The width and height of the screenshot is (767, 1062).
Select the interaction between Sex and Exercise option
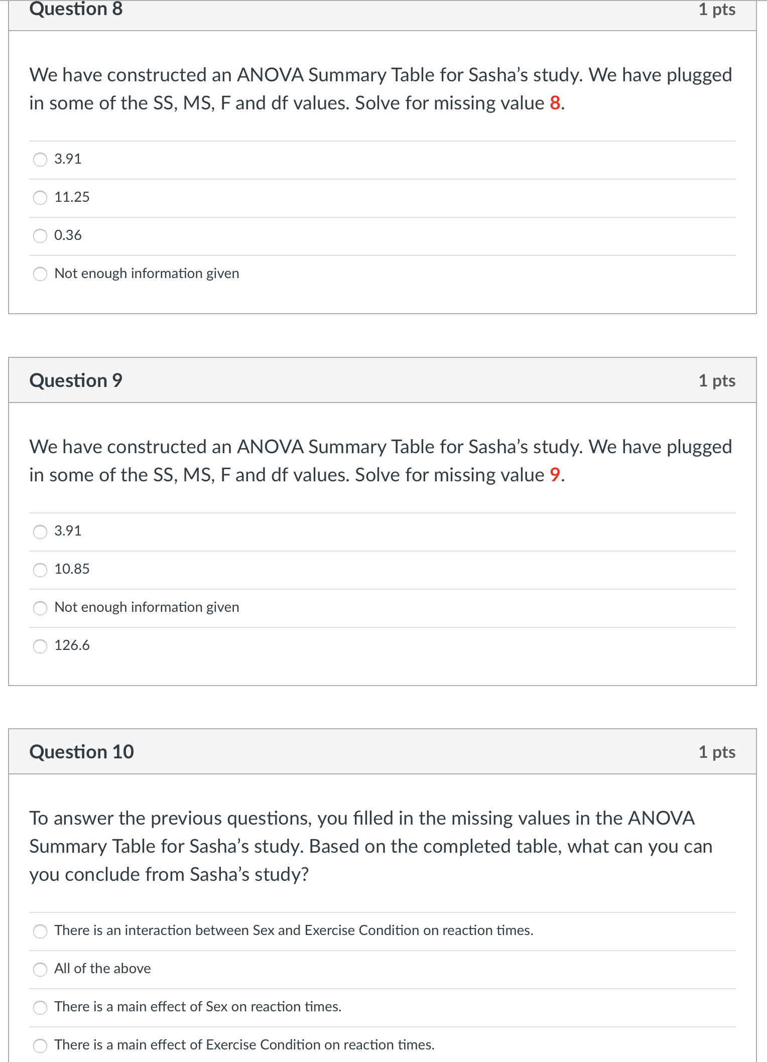40,931
